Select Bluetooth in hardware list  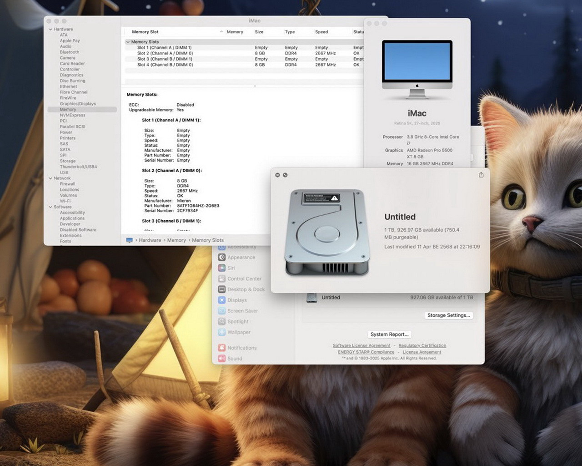coord(70,52)
